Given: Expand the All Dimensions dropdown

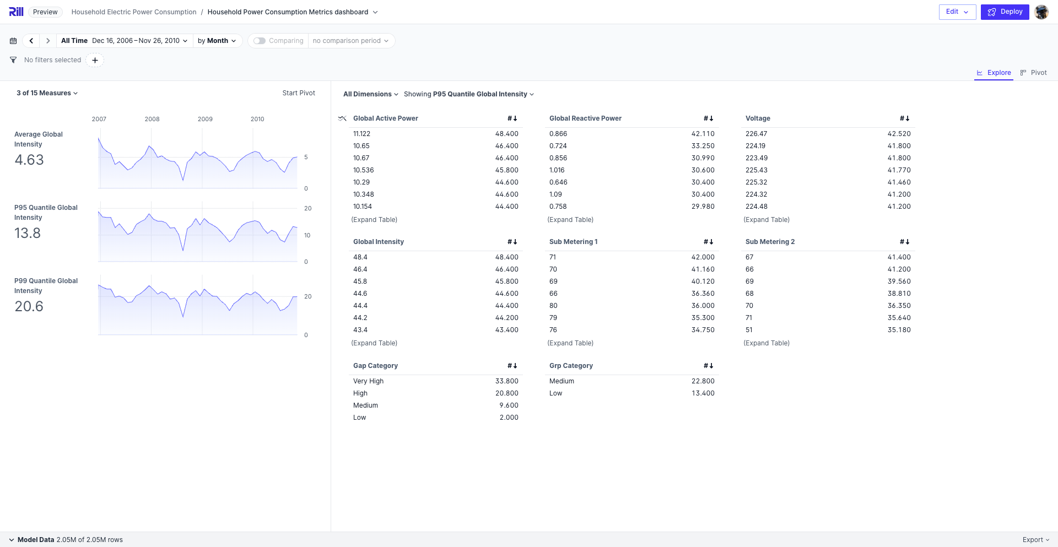Looking at the screenshot, I should [x=370, y=94].
